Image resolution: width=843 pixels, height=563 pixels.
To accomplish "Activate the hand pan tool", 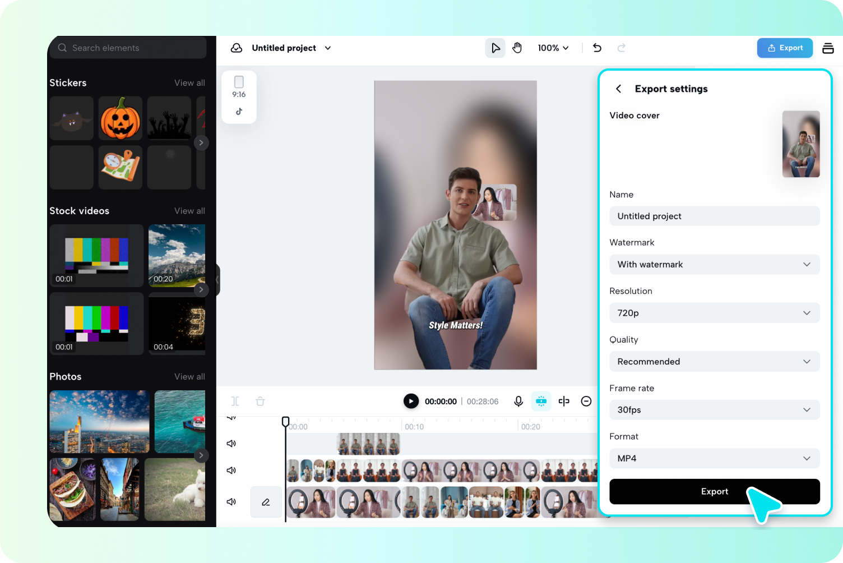I will (517, 48).
